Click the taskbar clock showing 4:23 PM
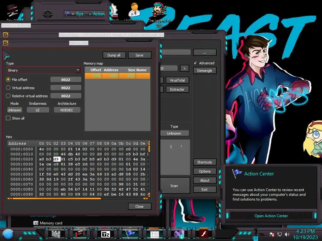The image size is (322, 241). point(305,231)
